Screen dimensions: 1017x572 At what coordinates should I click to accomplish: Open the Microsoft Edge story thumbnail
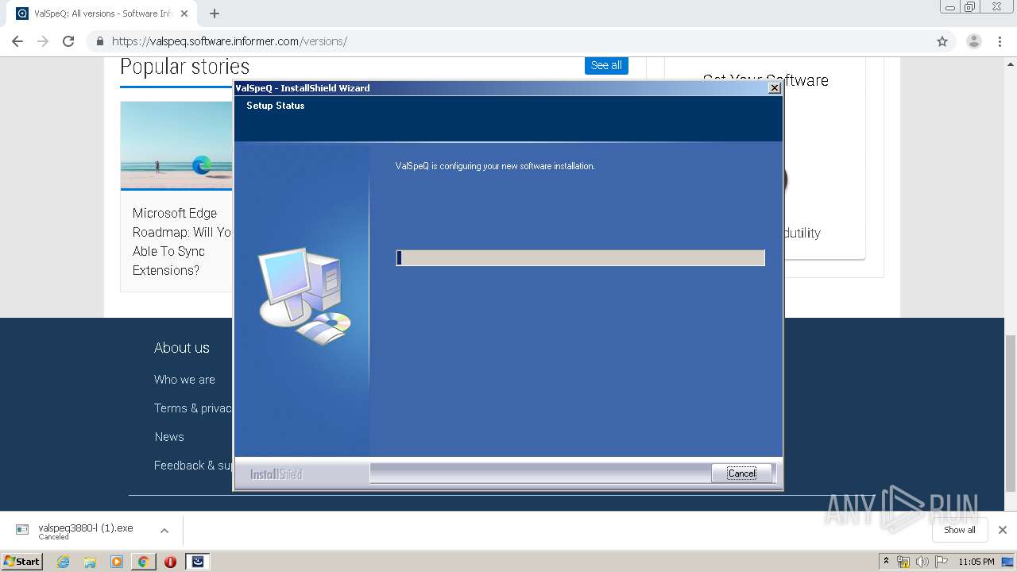click(x=176, y=145)
